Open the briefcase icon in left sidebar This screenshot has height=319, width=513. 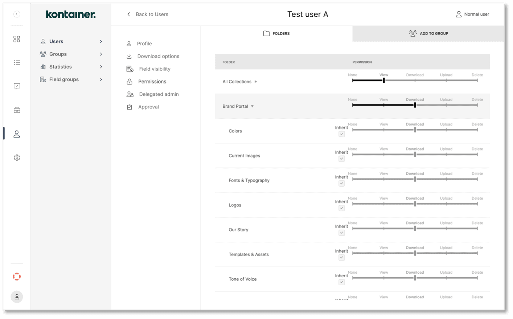click(17, 110)
